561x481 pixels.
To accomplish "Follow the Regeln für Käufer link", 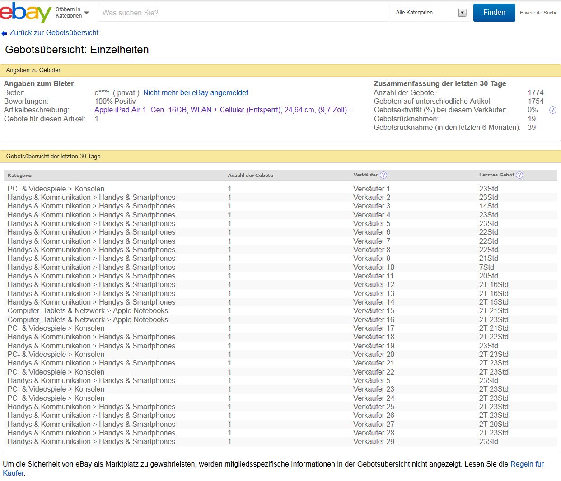I will click(527, 464).
